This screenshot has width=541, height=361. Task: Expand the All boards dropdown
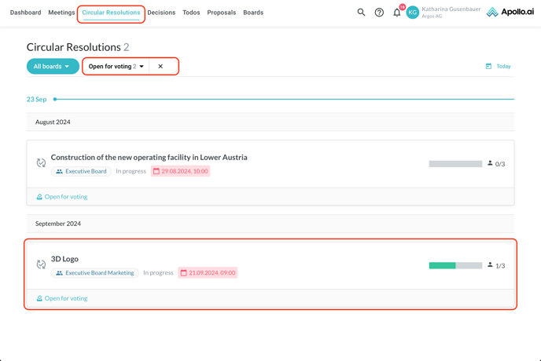click(52, 67)
